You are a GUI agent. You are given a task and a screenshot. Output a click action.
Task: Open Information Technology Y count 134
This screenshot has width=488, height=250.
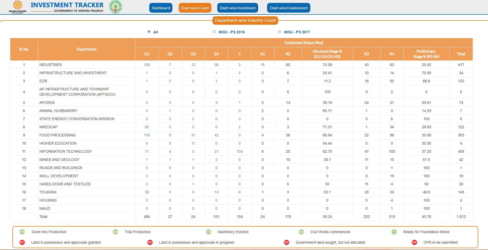click(x=240, y=151)
